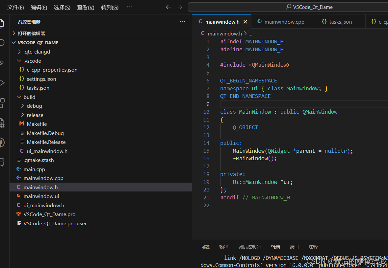Click ~MainWindow(); on line 16
The height and width of the screenshot is (268, 388).
tap(255, 158)
